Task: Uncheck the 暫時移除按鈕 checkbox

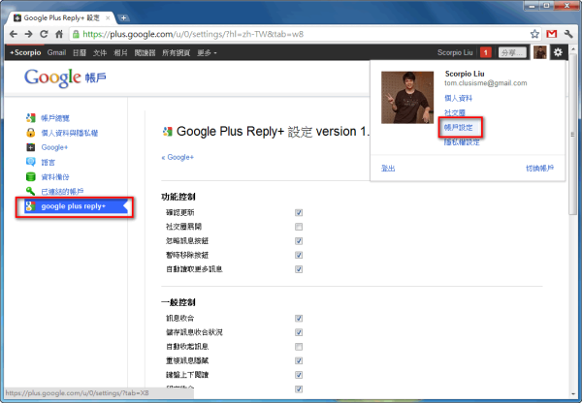Action: [299, 255]
